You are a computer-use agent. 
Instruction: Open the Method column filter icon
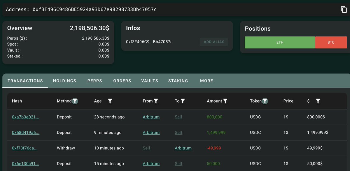point(75,101)
